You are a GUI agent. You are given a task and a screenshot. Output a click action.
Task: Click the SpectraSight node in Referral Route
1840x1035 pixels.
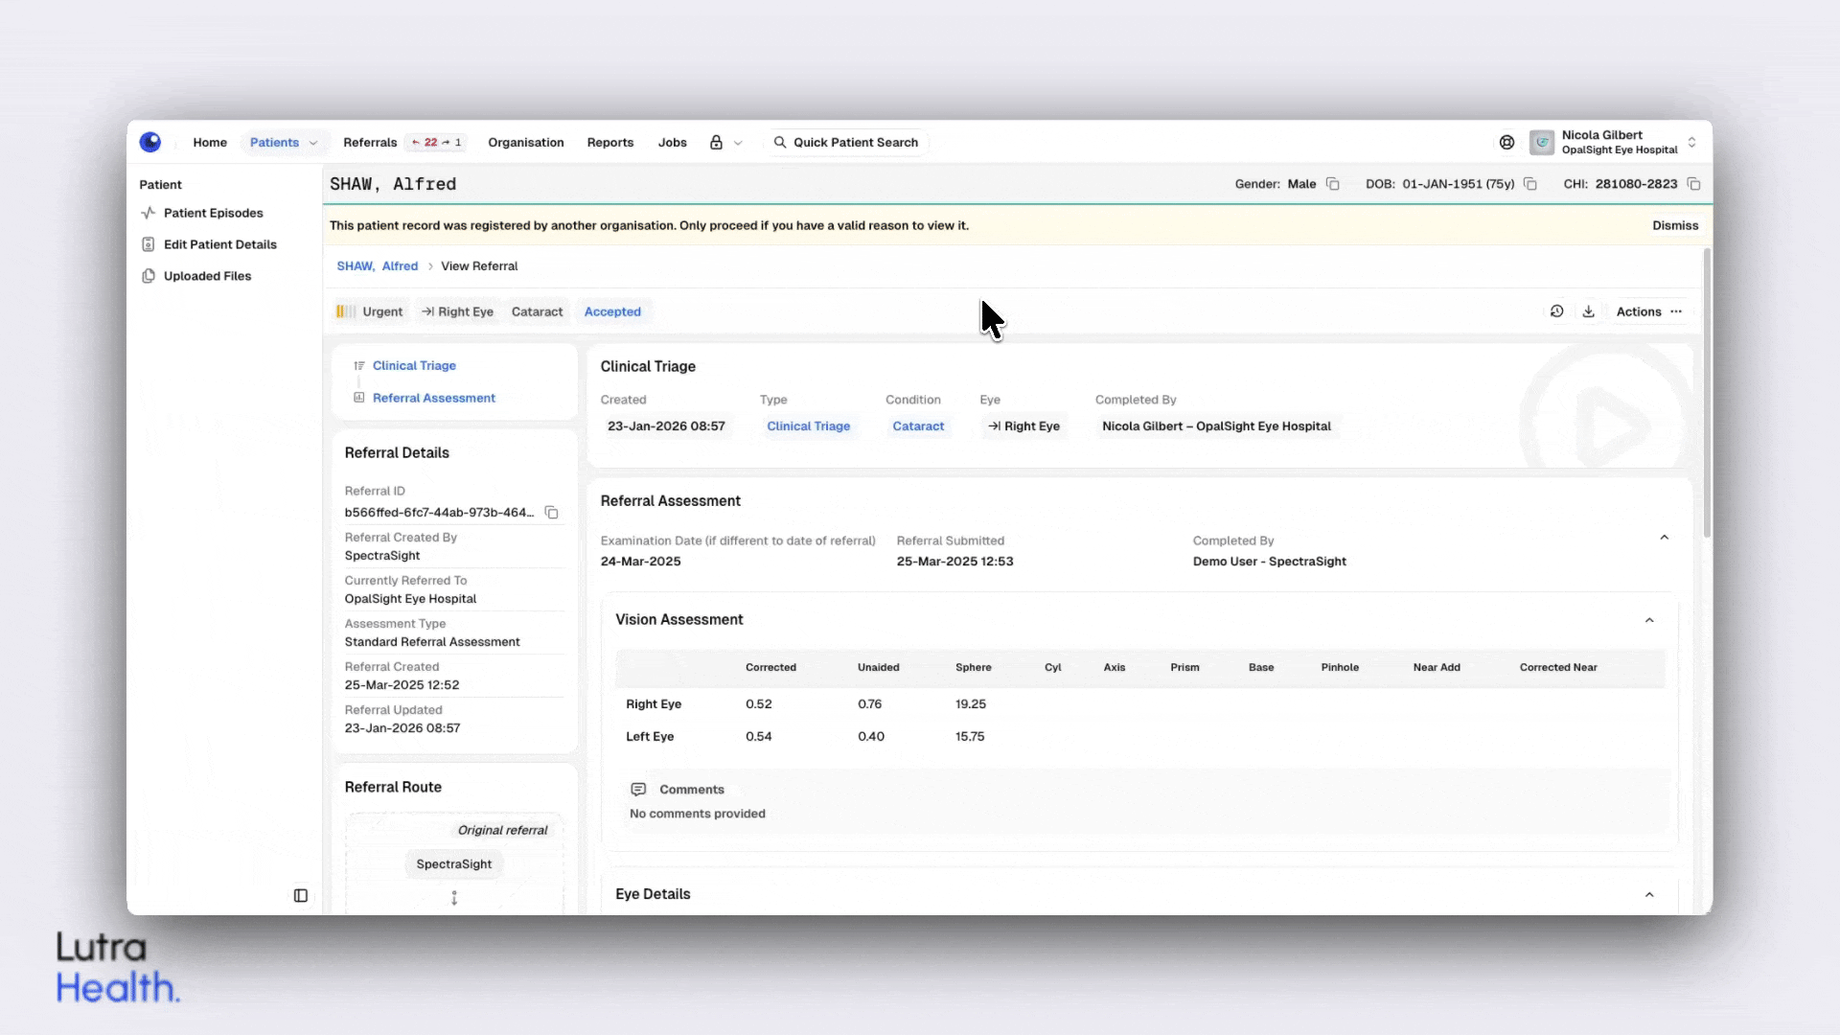pos(454,864)
